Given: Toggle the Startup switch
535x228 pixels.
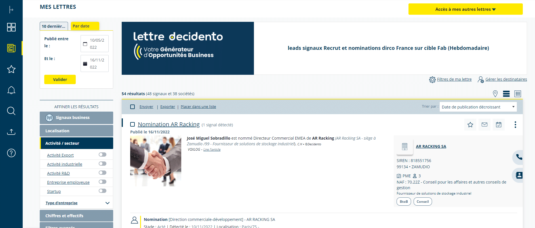Looking at the screenshot, I should pos(102,191).
